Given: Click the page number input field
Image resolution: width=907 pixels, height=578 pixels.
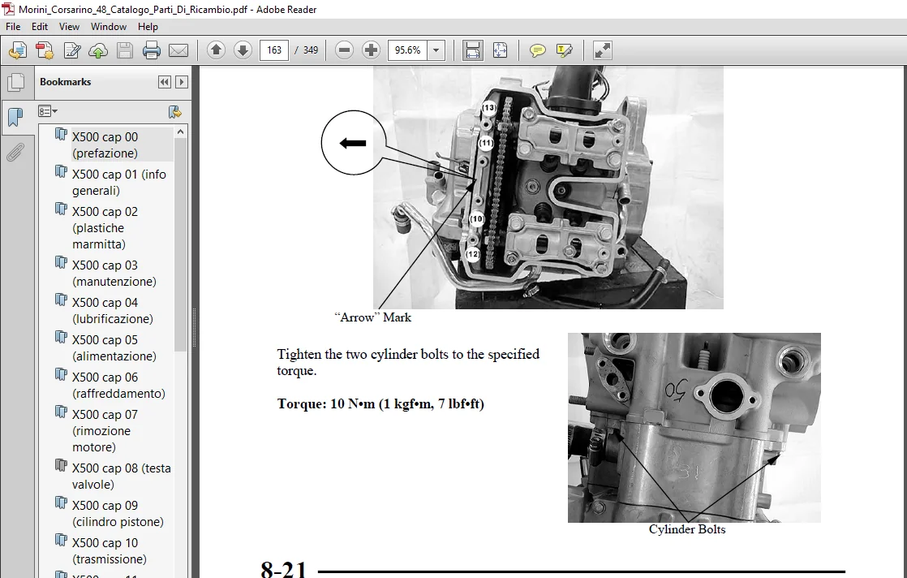Looking at the screenshot, I should click(274, 50).
